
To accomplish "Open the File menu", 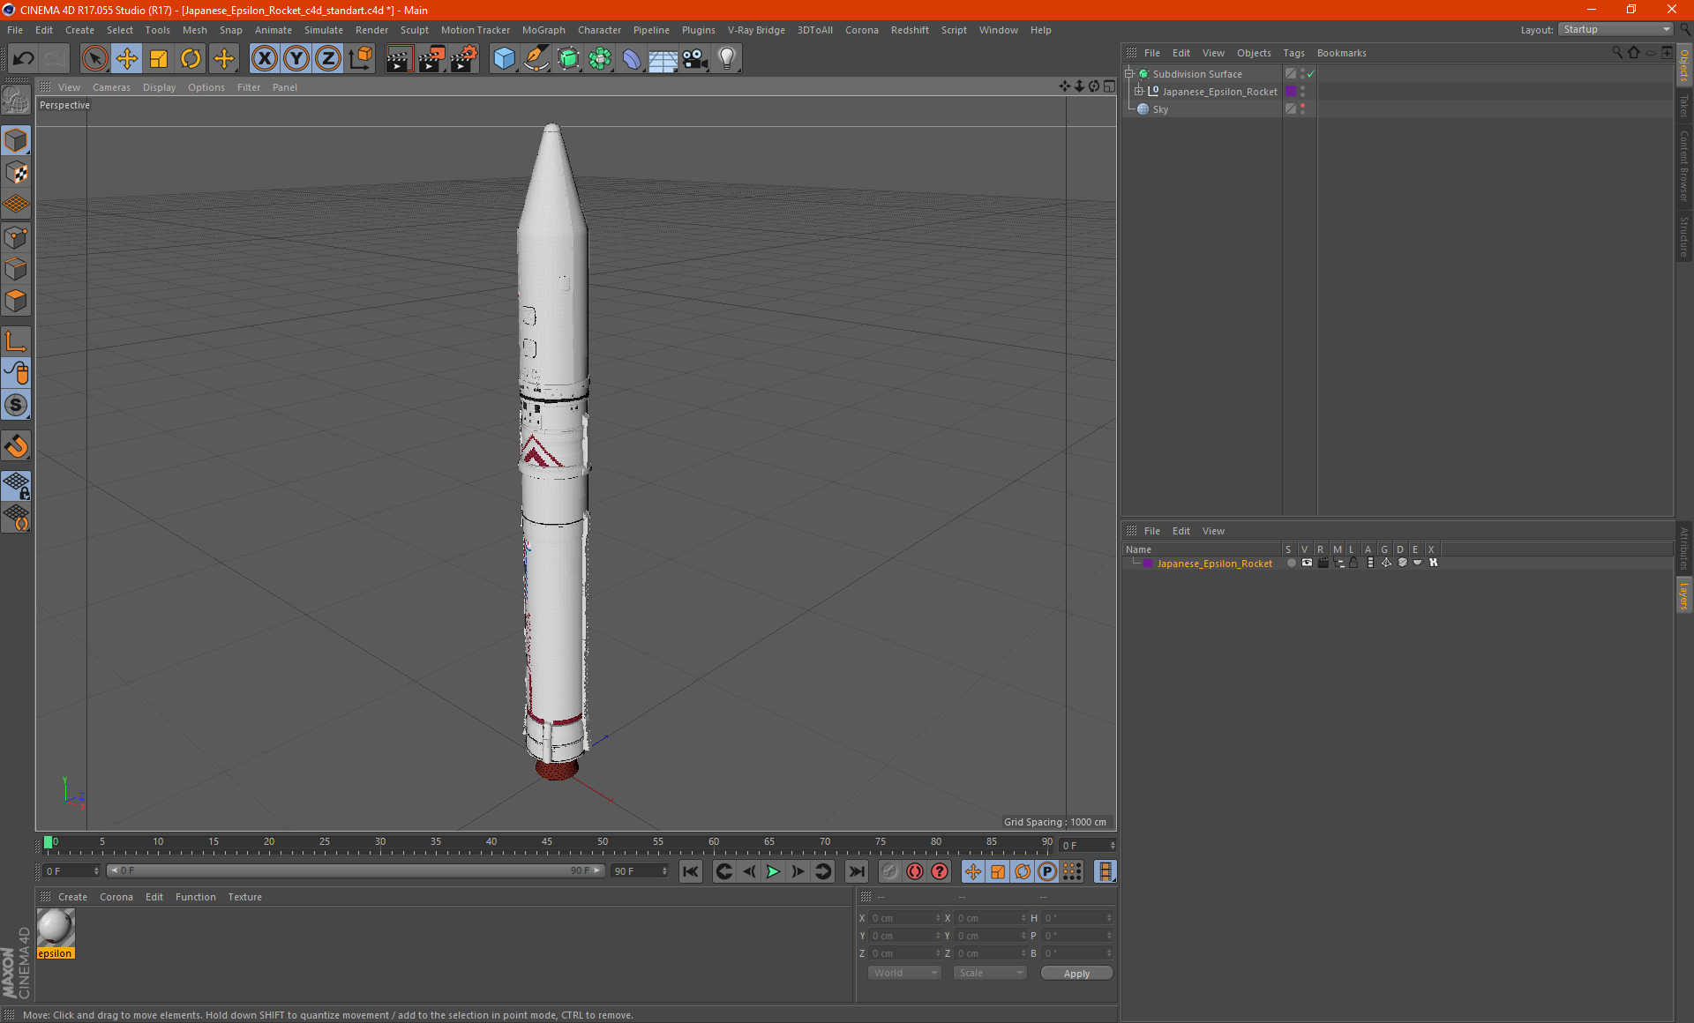I will pos(15,30).
